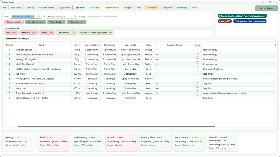The width and height of the screenshot is (280, 157).
Task: Select the Crohn's/IBD condition tag
Action: coord(224,21)
